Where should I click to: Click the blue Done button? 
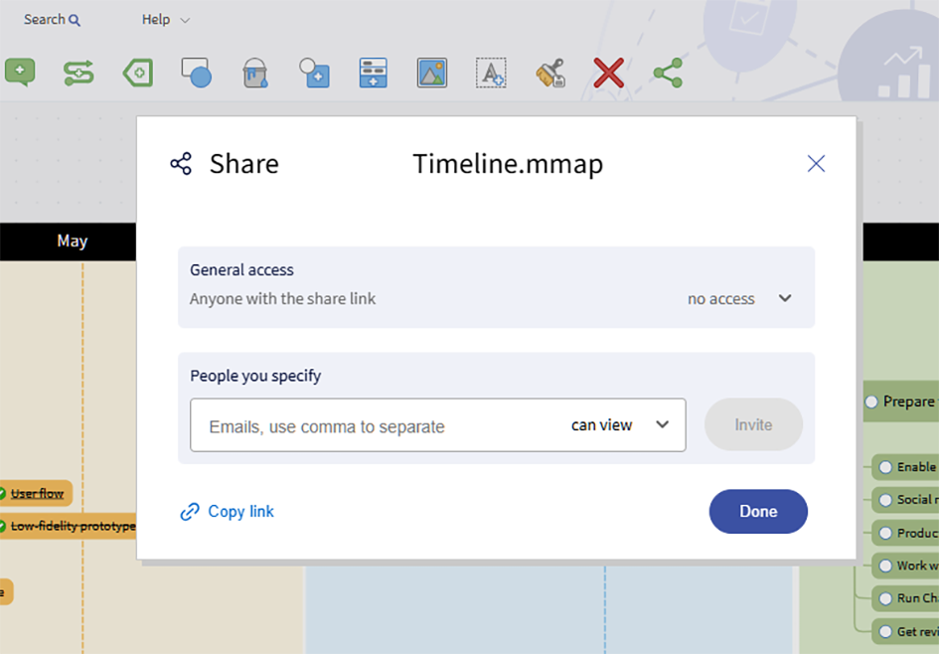click(758, 511)
